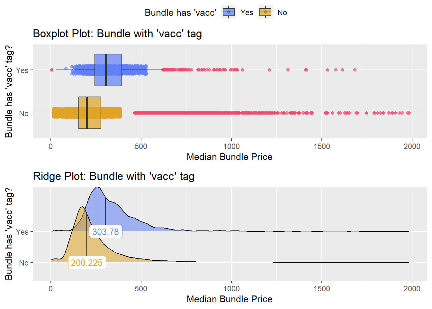The image size is (432, 309).
Task: Click the blue 'Yes' box in boxplot
Action: 108,70
